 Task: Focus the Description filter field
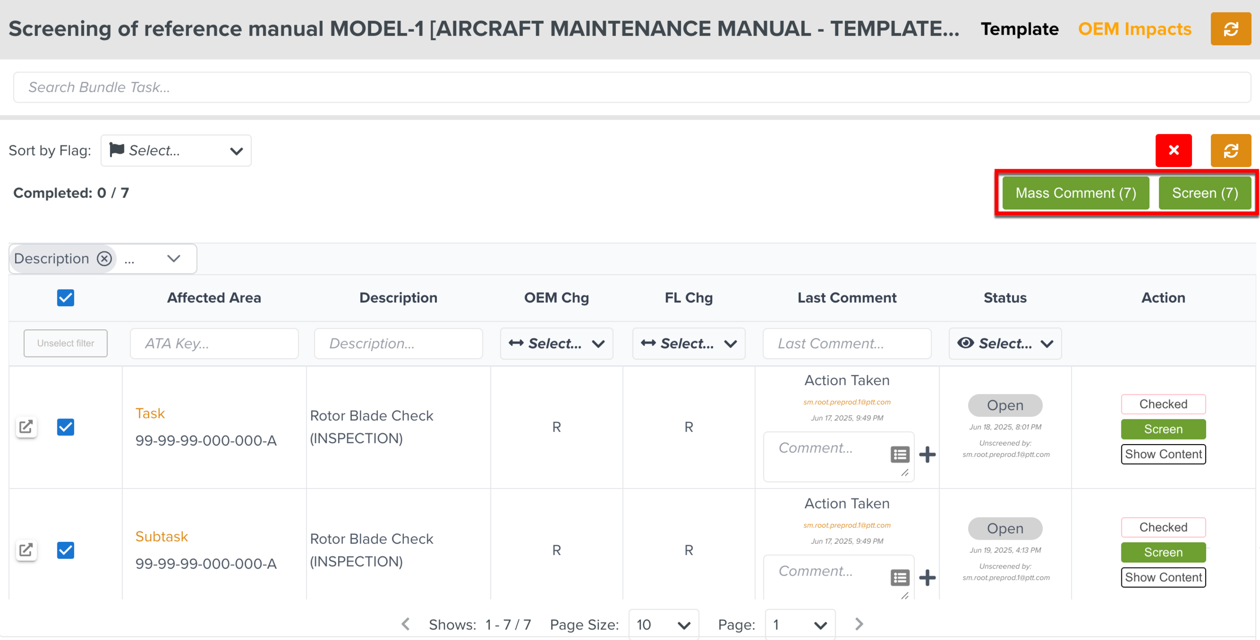click(x=398, y=343)
